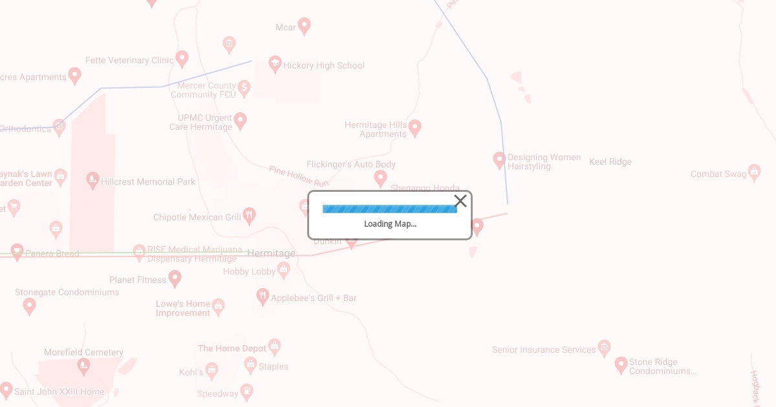Viewport: 776px width, 407px height.
Task: Open the Fette Veterinary Clinic marker
Action: (x=182, y=59)
